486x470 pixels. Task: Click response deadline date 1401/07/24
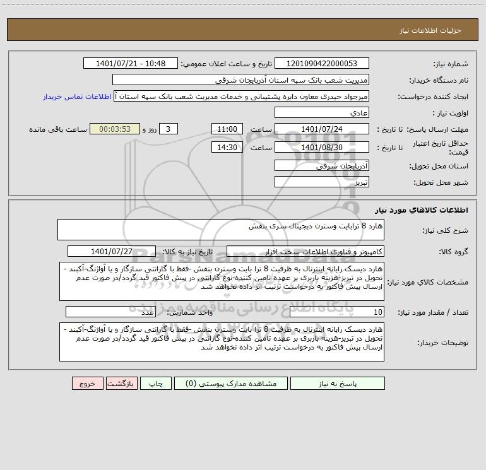click(x=322, y=129)
